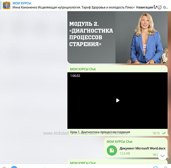This screenshot has width=171, height=168.
Task: Click partially visible МОИ КУРСЫ Chat at bottom
Action: [x=83, y=163]
